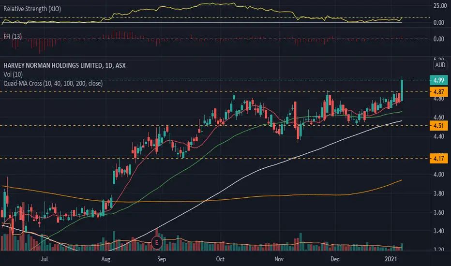
Task: Click the 4.60 price on the scale
Action: tap(438, 118)
